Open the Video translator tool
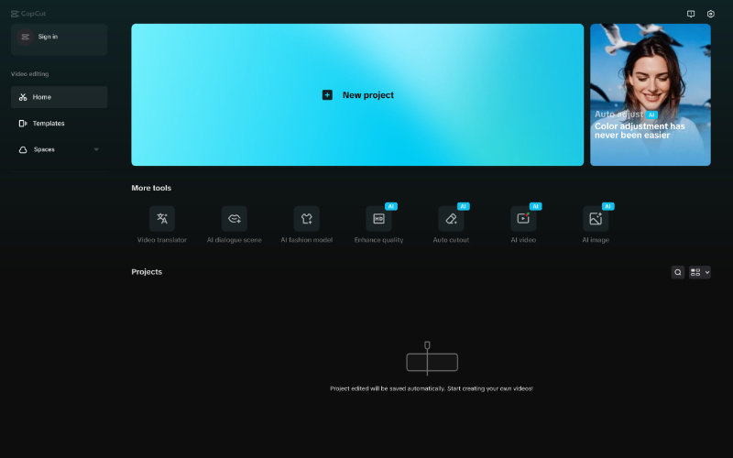This screenshot has height=458, width=733. 162,218
